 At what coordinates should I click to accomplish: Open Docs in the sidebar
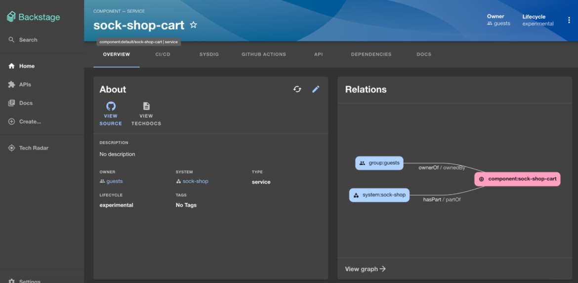(x=21, y=103)
